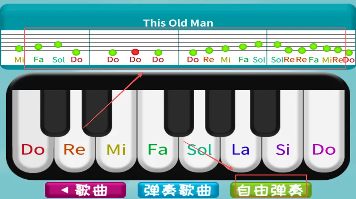Play the red Do piano key

pos(33,150)
